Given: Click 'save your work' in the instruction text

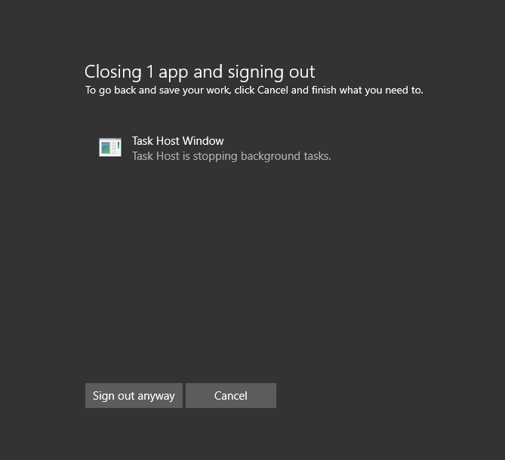Looking at the screenshot, I should point(195,90).
